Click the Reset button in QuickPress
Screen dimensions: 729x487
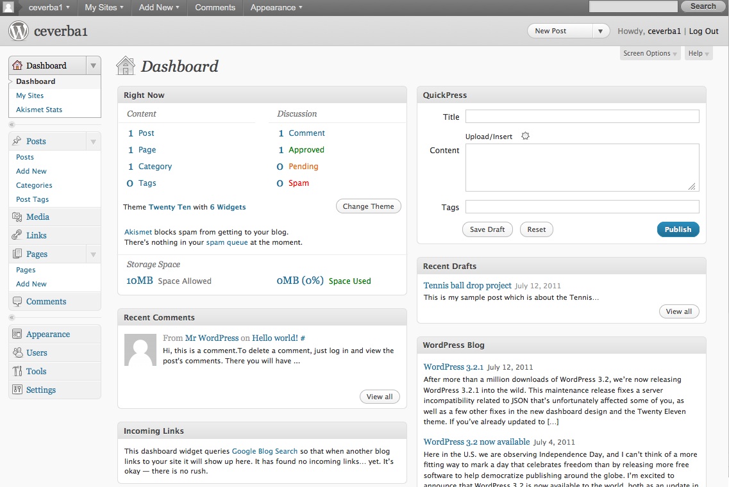point(537,229)
